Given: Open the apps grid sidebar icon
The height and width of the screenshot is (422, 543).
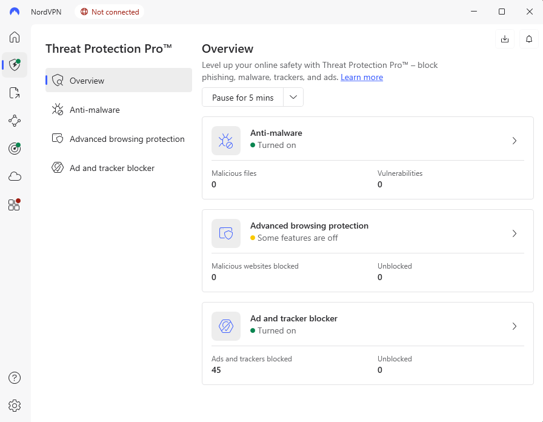Looking at the screenshot, I should 15,205.
